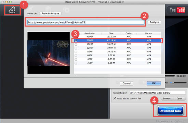Check the 256P resolution checkbox
This screenshot has width=188, height=123.
tap(76, 63)
